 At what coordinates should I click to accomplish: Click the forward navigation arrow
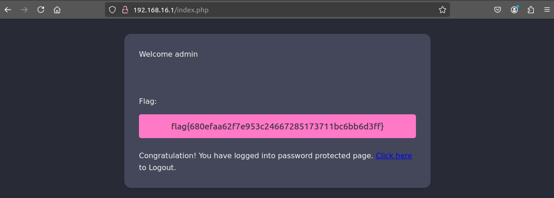point(24,10)
